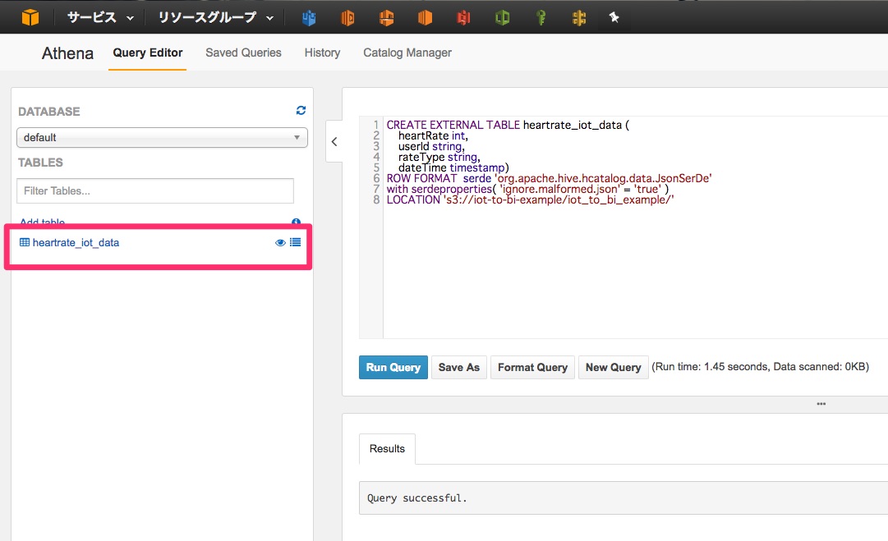Screen dimensions: 888x541
Task: Open the orange play-arrow service shortcut
Action: (x=347, y=18)
